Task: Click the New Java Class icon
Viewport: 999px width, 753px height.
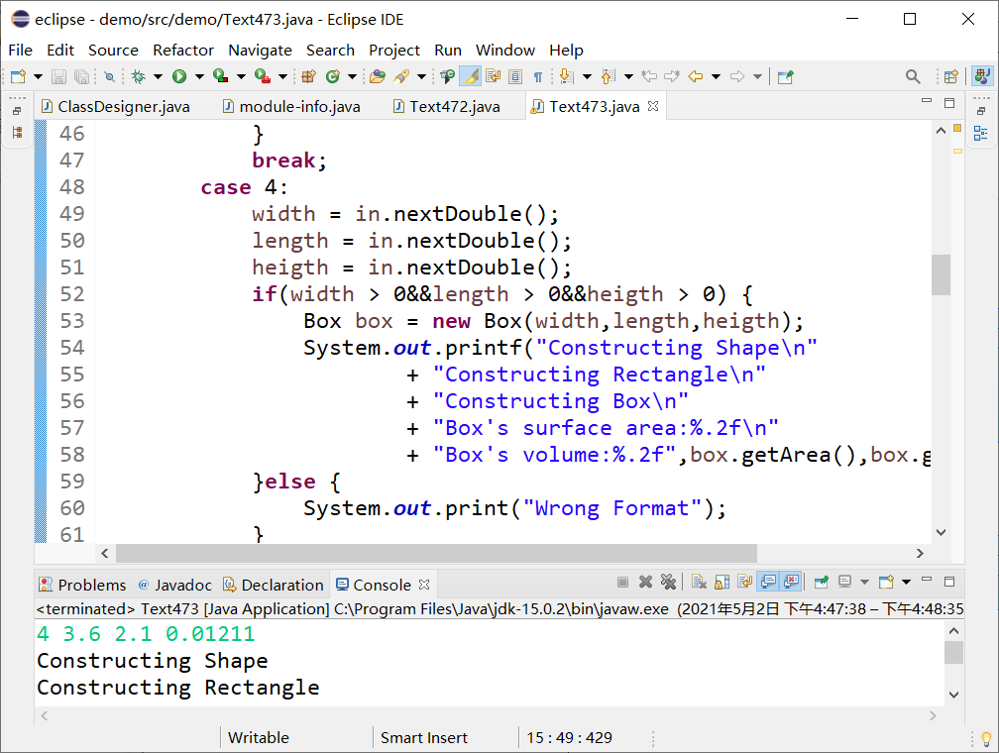Action: (x=332, y=77)
